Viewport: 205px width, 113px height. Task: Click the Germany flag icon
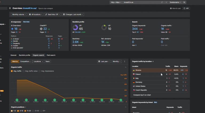tap(134, 82)
